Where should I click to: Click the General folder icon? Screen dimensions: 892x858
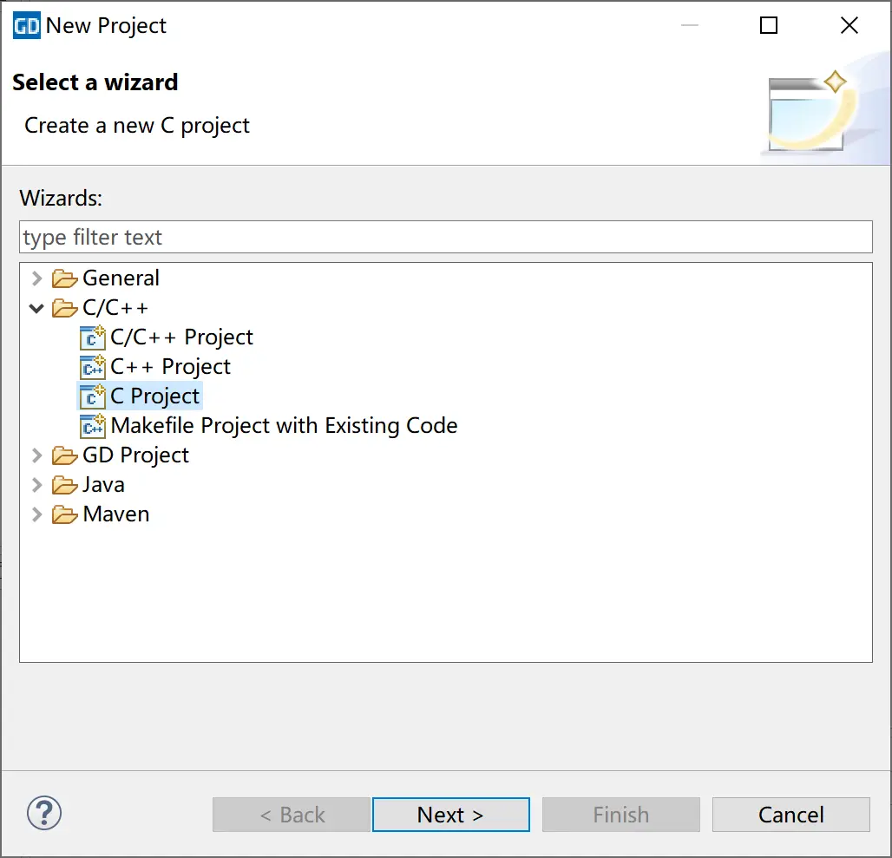[64, 278]
